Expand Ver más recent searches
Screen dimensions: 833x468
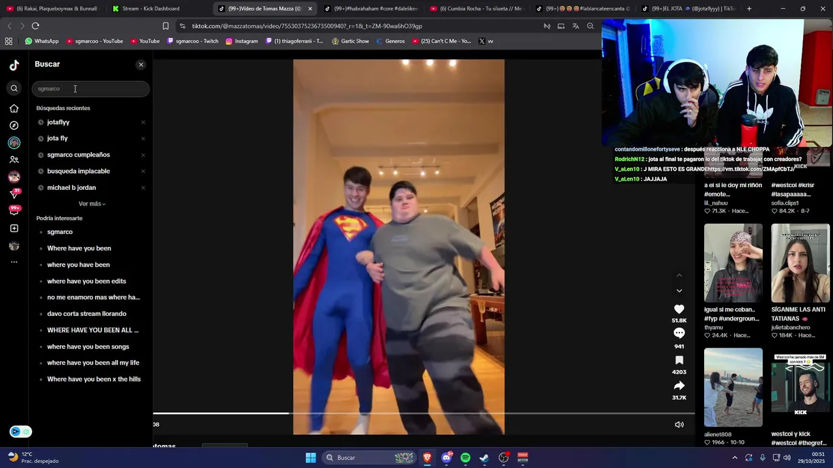(92, 204)
